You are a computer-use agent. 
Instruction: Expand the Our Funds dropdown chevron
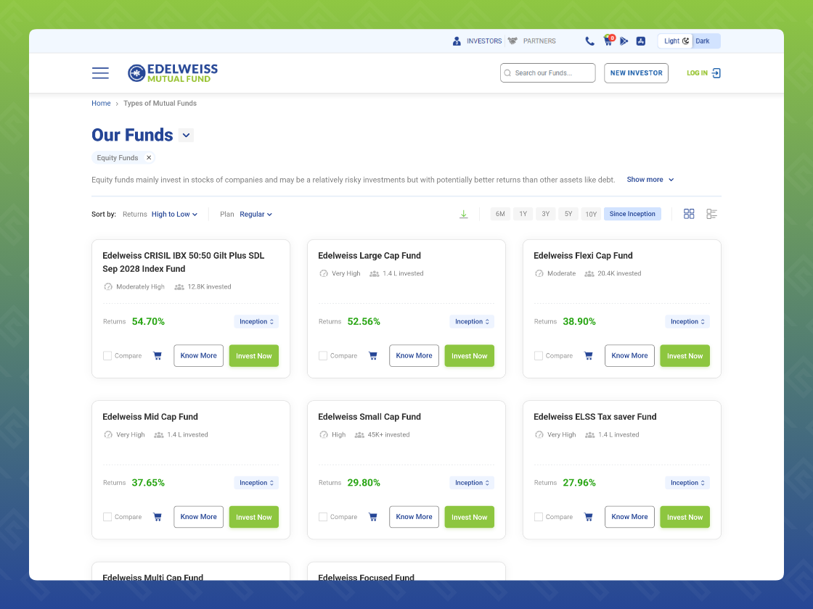coord(186,135)
